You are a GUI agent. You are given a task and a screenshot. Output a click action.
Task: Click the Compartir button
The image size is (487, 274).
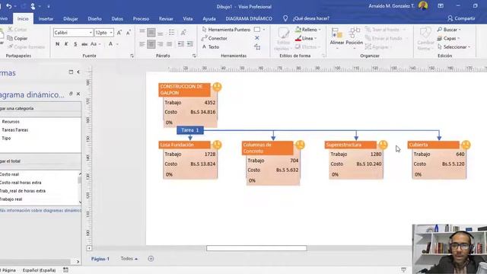coord(461,18)
